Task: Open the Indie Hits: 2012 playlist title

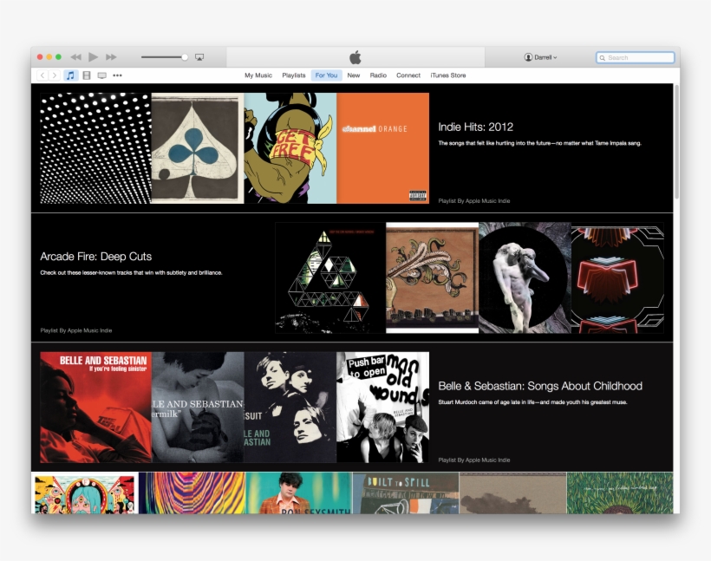Action: (476, 127)
